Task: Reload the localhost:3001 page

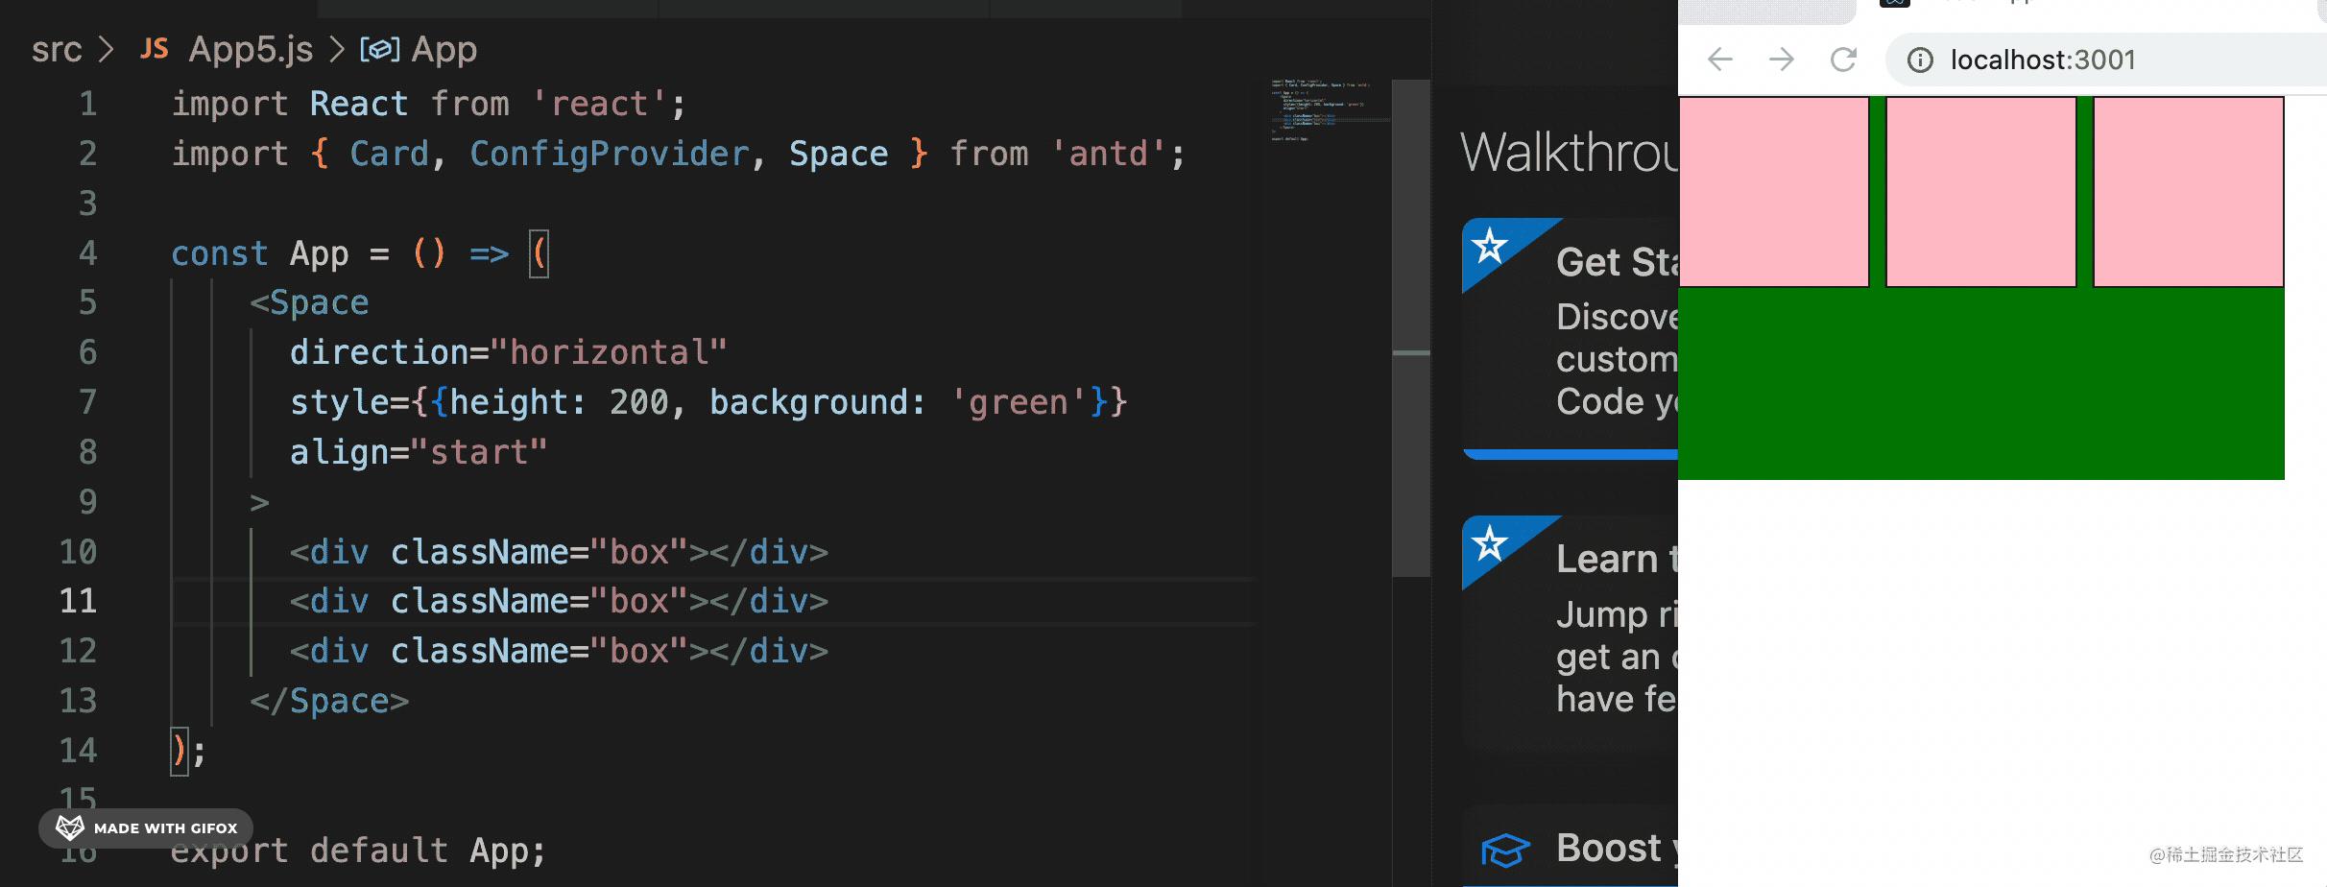Action: 1842,60
